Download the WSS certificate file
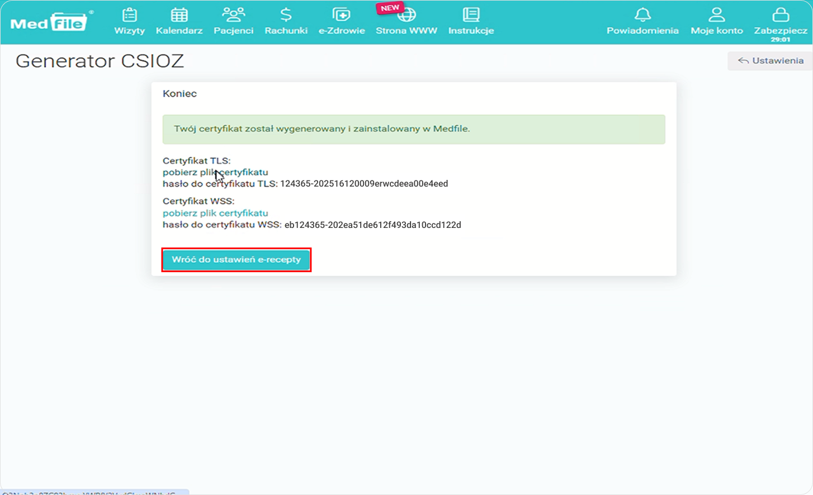The image size is (813, 495). click(x=215, y=213)
